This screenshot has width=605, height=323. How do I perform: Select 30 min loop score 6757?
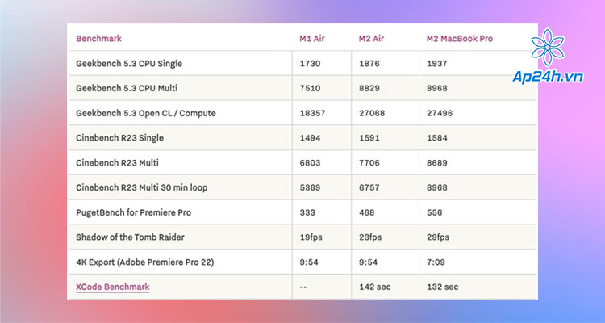pos(369,187)
